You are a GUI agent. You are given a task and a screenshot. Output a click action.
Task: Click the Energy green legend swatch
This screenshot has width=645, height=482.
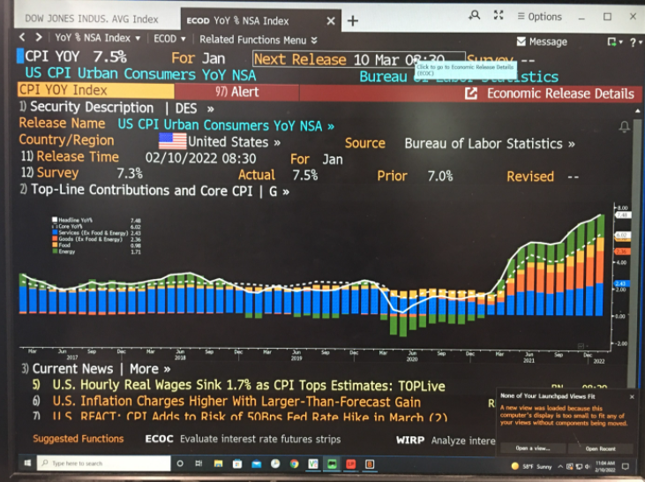[x=54, y=252]
